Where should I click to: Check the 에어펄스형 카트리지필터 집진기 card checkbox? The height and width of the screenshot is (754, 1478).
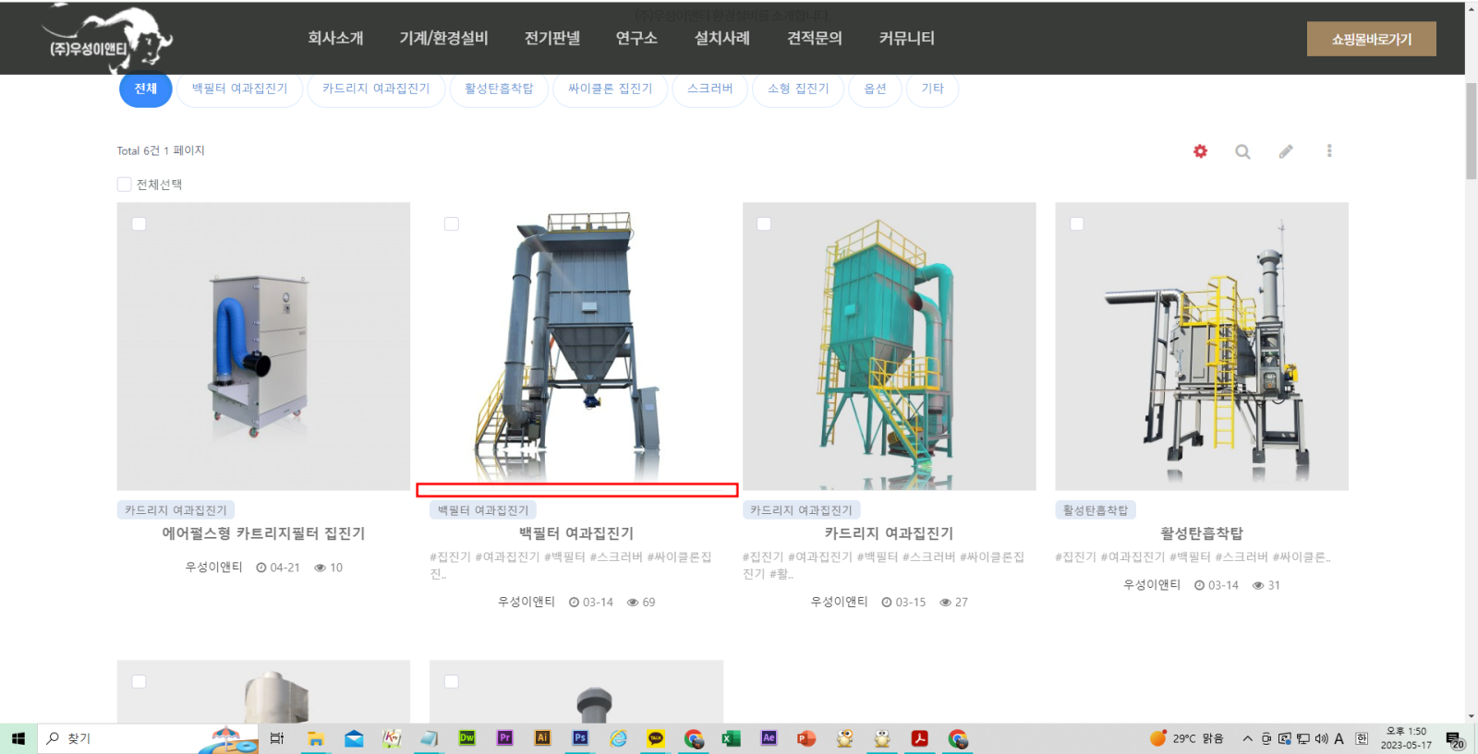(139, 224)
